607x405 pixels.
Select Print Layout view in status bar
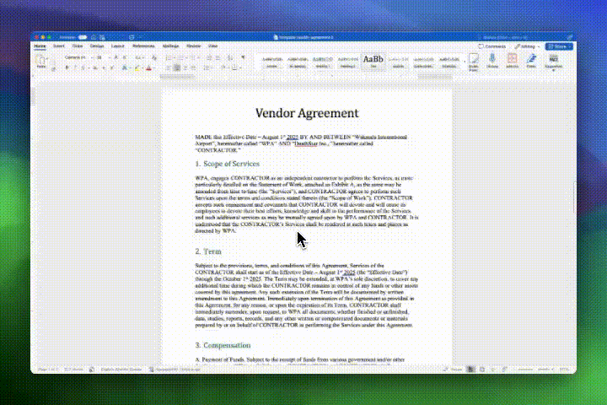(470, 370)
